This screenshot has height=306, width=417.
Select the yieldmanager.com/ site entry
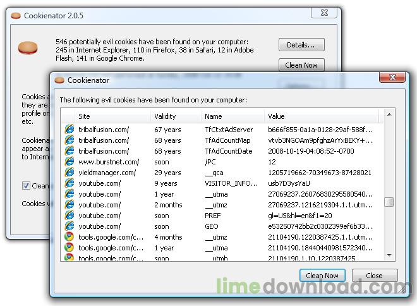(x=107, y=173)
